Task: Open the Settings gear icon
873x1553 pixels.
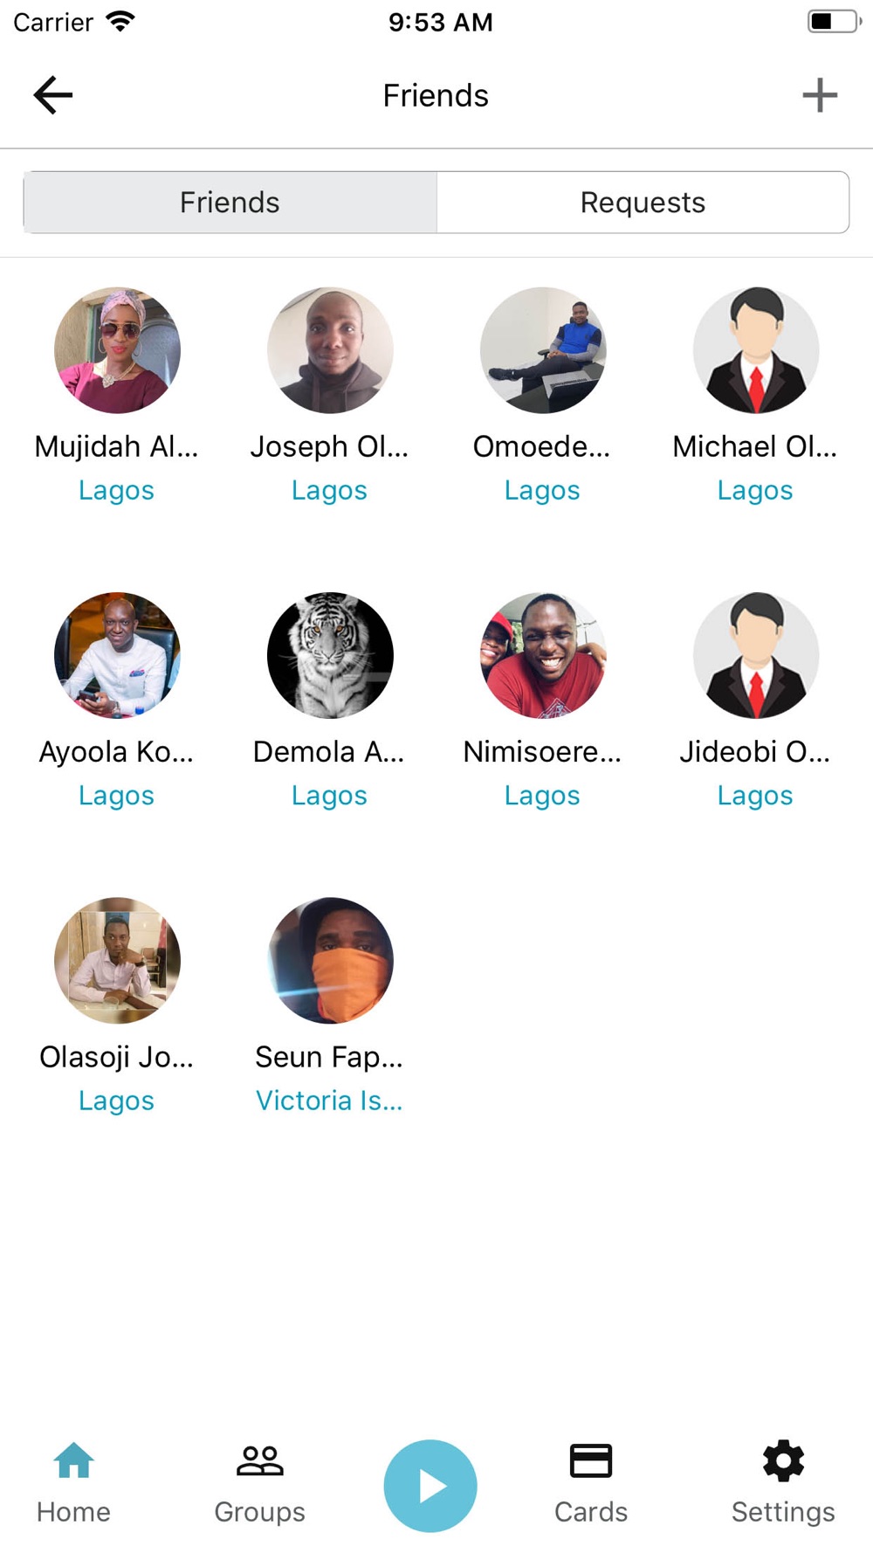Action: point(783,1461)
